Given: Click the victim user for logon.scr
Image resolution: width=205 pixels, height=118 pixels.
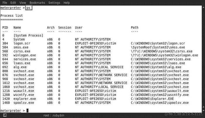Looking at the screenshot, I should [x=95, y=43].
